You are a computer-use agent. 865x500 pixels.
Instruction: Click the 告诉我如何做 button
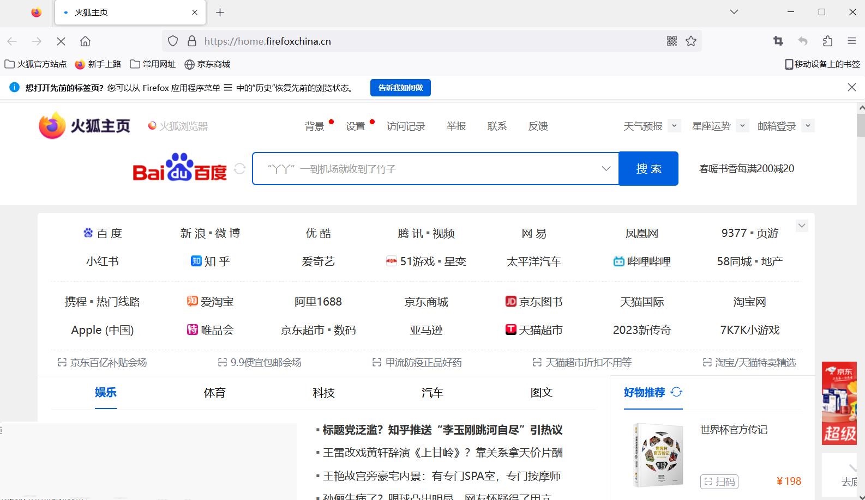pos(400,88)
